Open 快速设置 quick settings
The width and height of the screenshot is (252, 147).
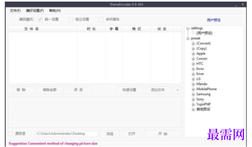click(x=129, y=90)
